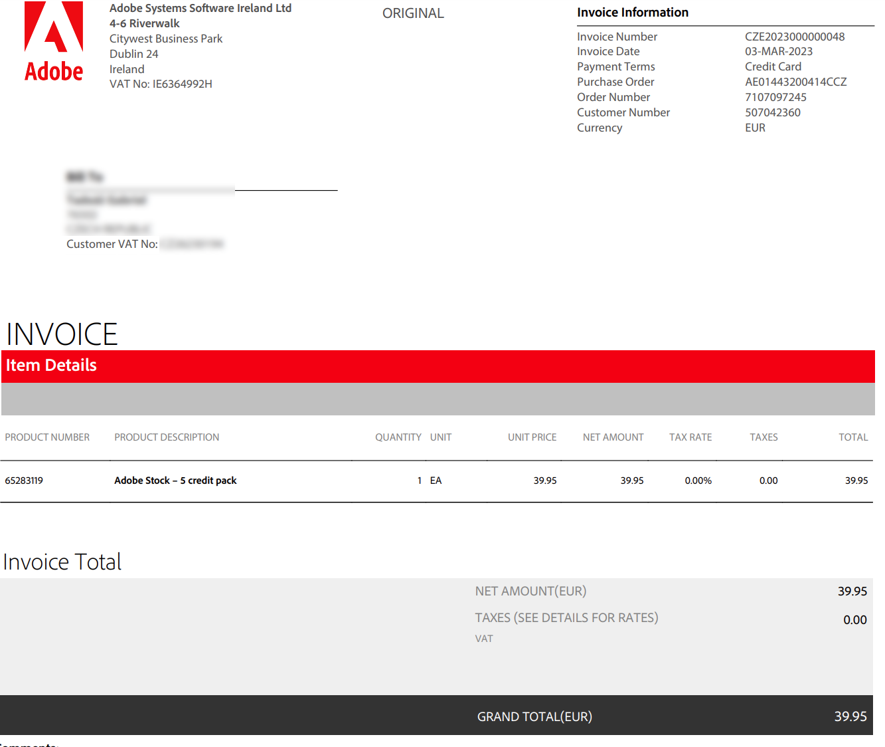Click the Adobe Stock 5 credit pack description
885x747 pixels.
coord(175,480)
